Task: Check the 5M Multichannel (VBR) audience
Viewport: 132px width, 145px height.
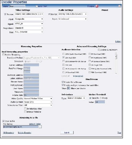Action: 90,58
